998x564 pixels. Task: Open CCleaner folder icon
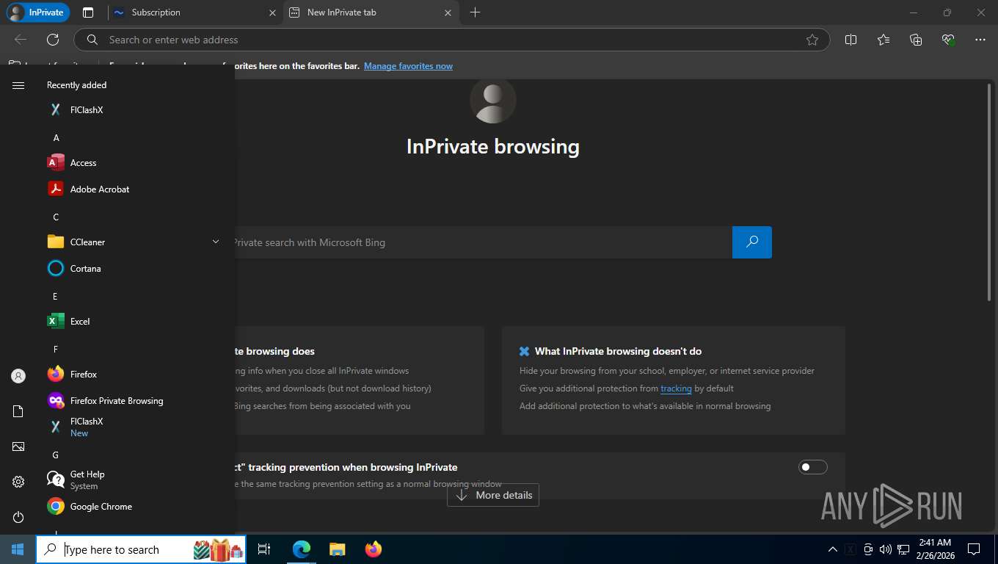[x=56, y=242]
